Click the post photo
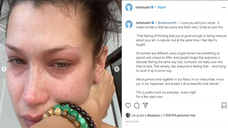Image resolution: width=228 pixels, height=128 pixels. [x=61, y=64]
